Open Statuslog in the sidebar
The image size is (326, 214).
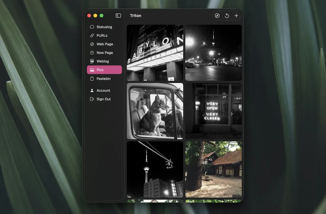click(104, 27)
